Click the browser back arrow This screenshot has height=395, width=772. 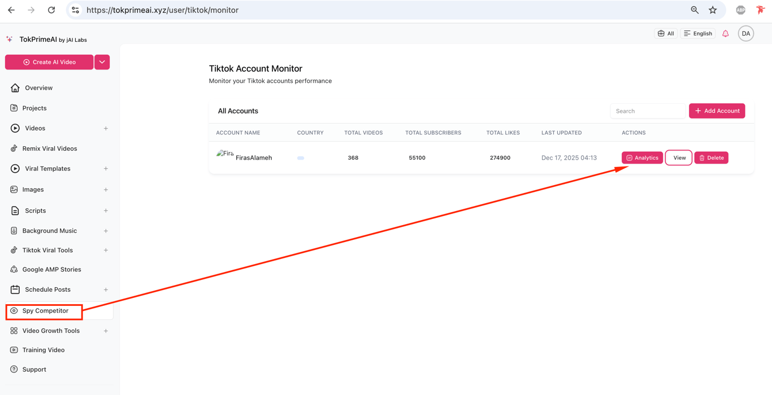11,10
